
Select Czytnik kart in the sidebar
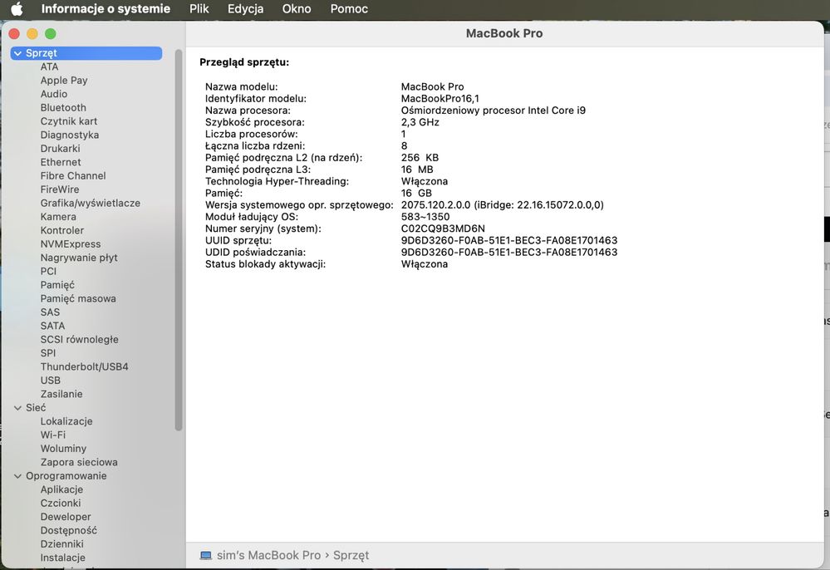tap(69, 121)
